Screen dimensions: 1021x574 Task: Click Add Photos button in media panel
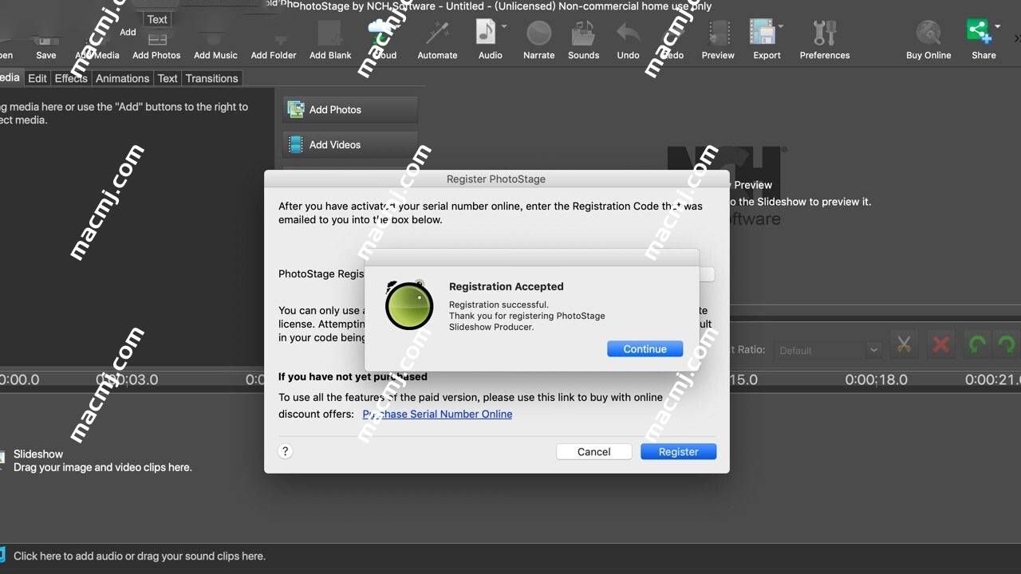tap(350, 110)
